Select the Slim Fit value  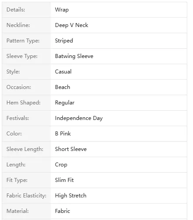[x=64, y=180]
